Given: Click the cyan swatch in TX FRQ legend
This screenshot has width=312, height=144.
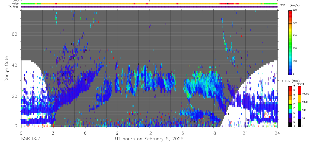Looking at the screenshot, I should pyautogui.click(x=290, y=111).
